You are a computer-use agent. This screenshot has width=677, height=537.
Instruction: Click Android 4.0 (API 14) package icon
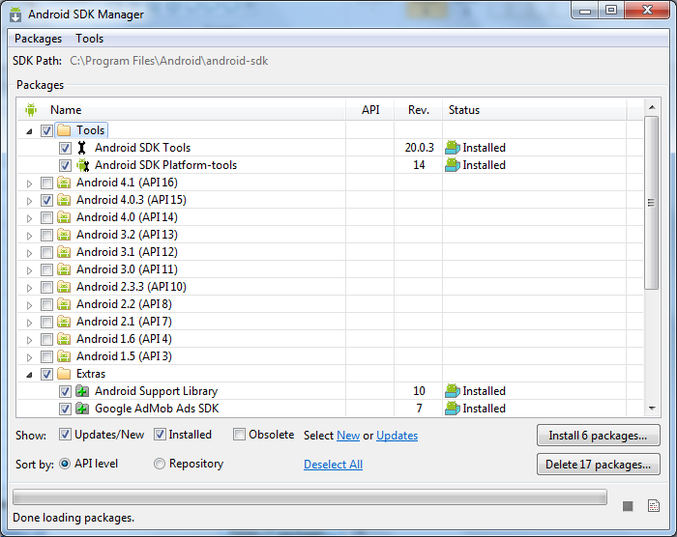[64, 217]
